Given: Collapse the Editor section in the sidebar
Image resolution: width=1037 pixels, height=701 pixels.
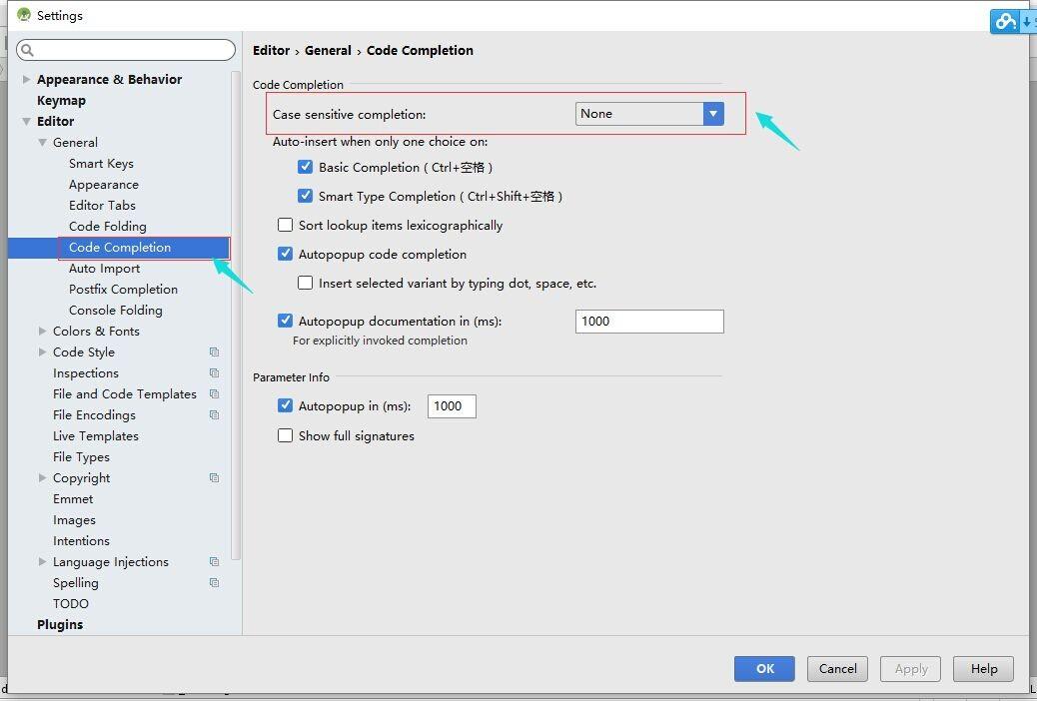Looking at the screenshot, I should pos(26,121).
